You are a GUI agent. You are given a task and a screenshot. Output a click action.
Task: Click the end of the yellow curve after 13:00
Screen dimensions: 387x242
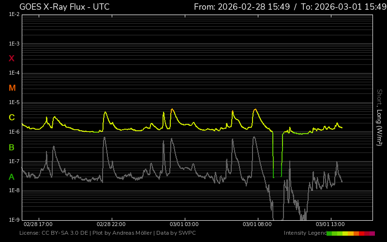tap(342, 127)
